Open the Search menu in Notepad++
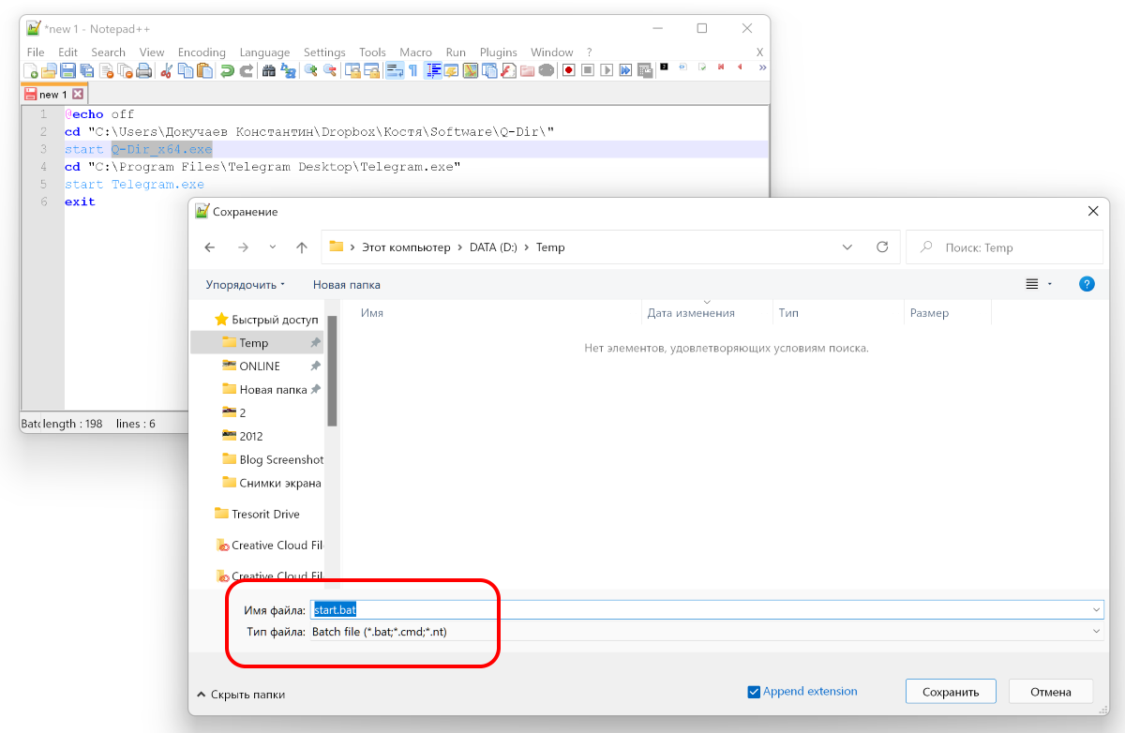 coord(109,52)
